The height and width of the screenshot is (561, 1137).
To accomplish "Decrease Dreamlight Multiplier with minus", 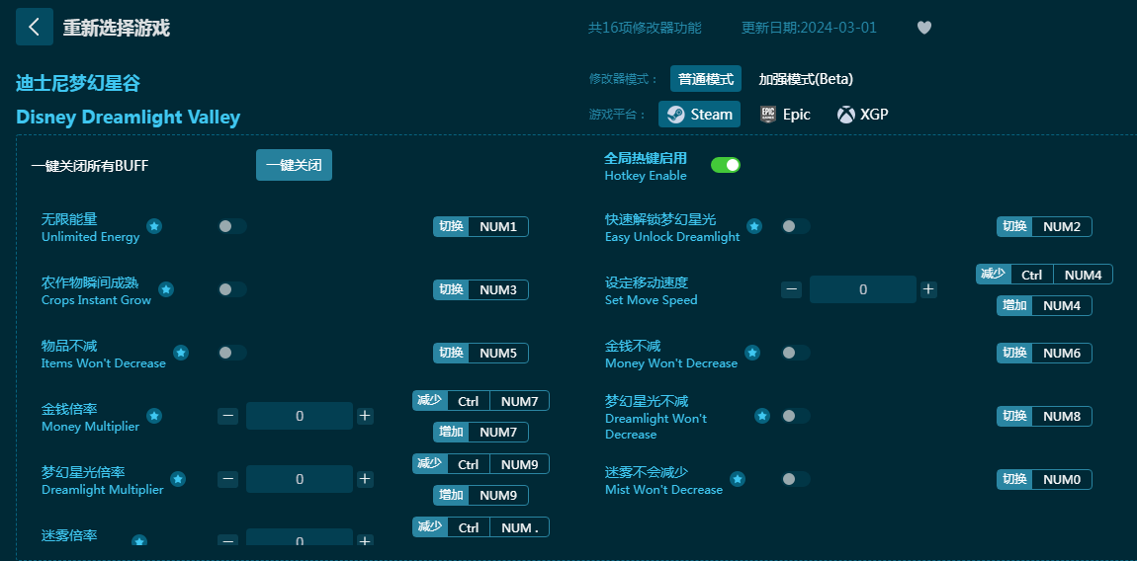I will tap(227, 479).
